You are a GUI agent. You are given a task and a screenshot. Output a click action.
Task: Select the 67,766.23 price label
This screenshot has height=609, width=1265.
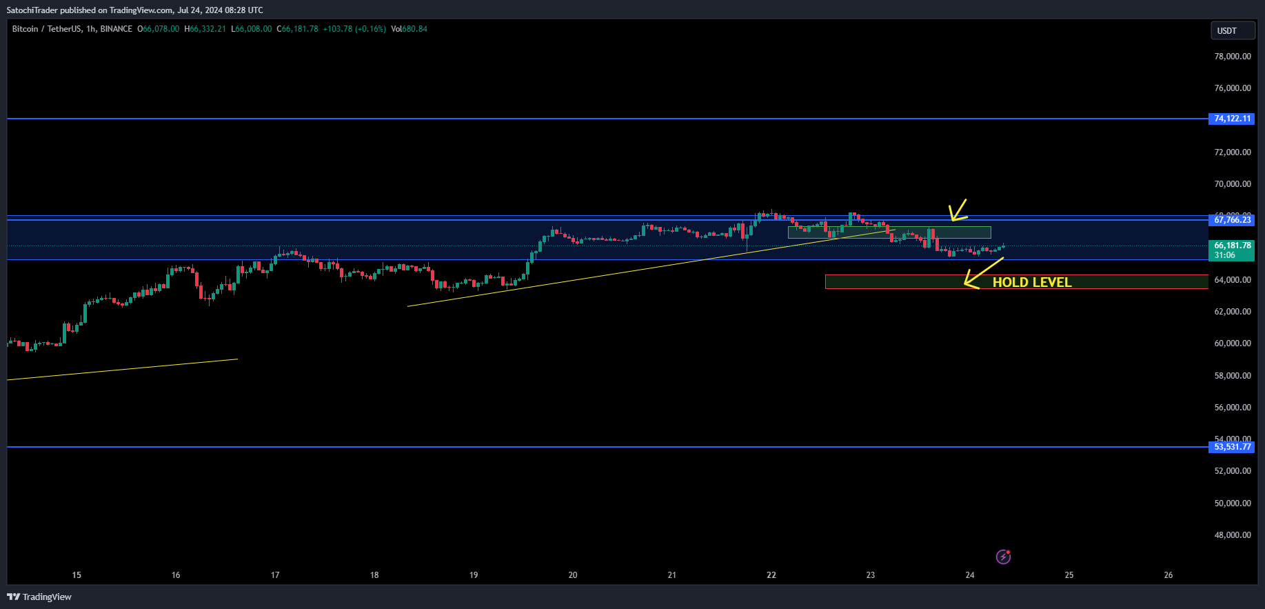(x=1231, y=220)
